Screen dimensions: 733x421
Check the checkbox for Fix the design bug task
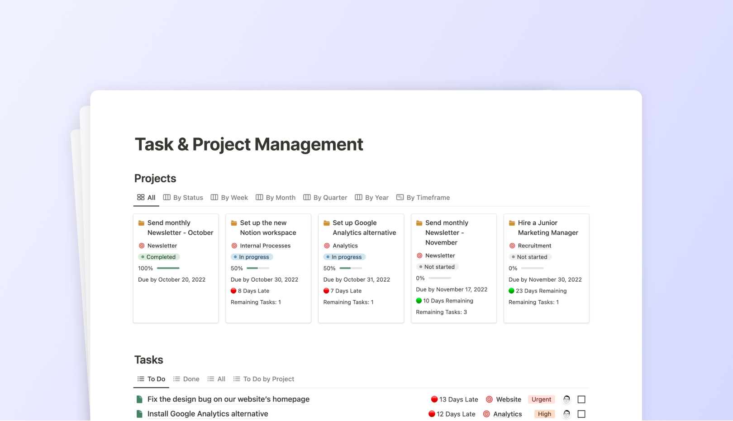click(x=581, y=399)
